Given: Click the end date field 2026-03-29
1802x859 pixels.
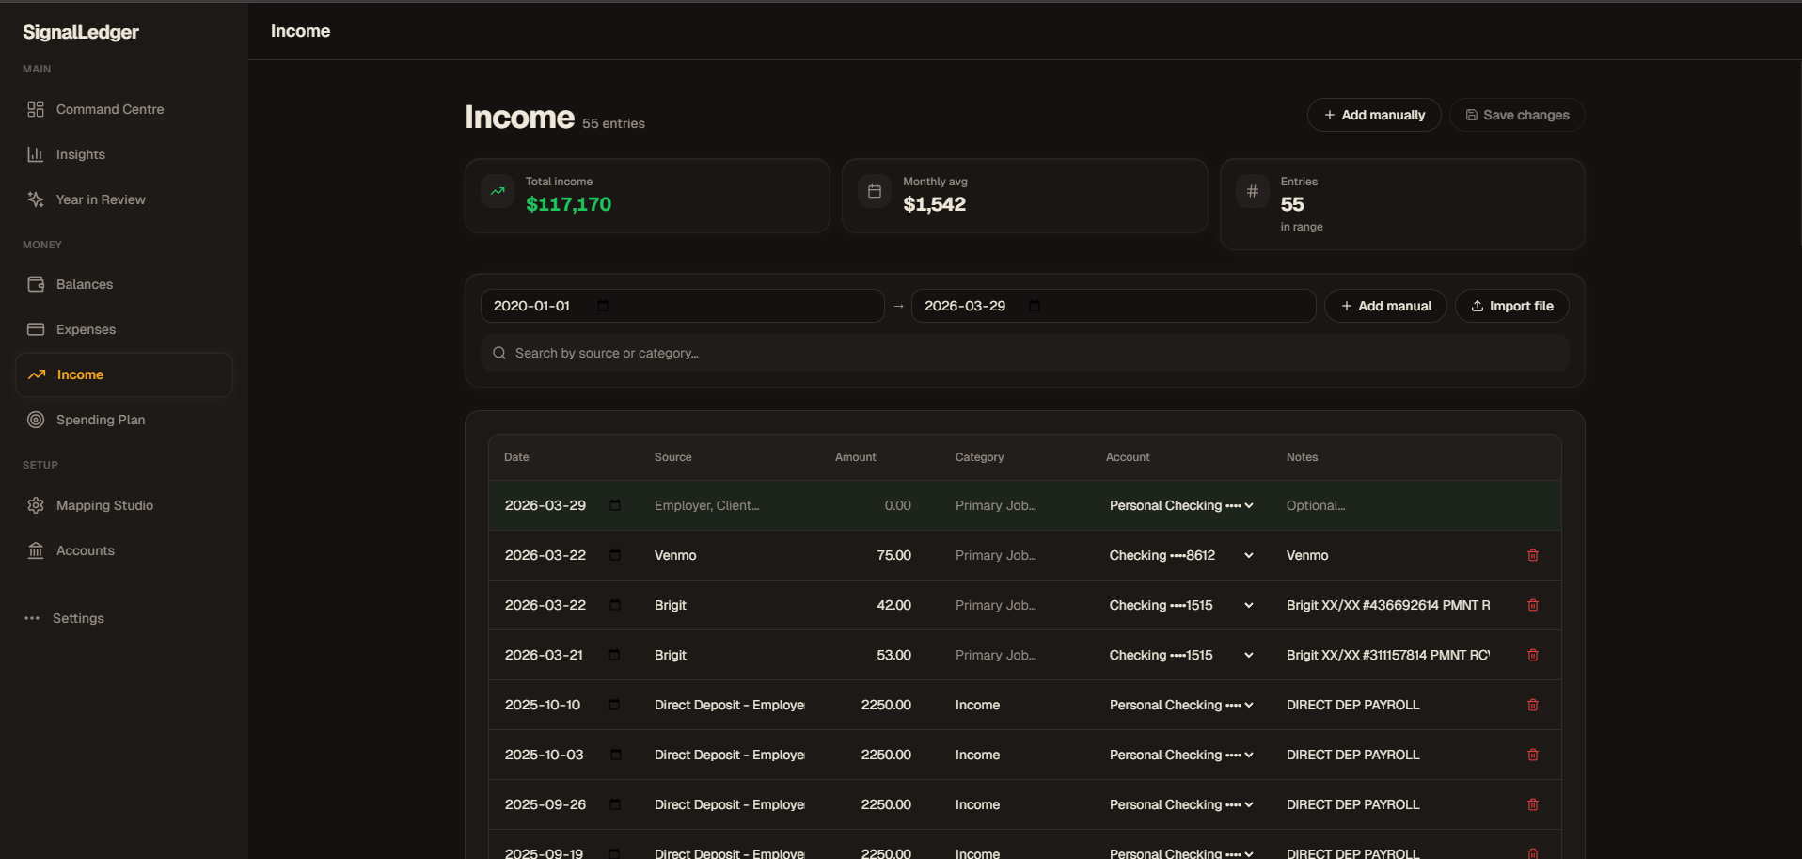Looking at the screenshot, I should [1113, 306].
